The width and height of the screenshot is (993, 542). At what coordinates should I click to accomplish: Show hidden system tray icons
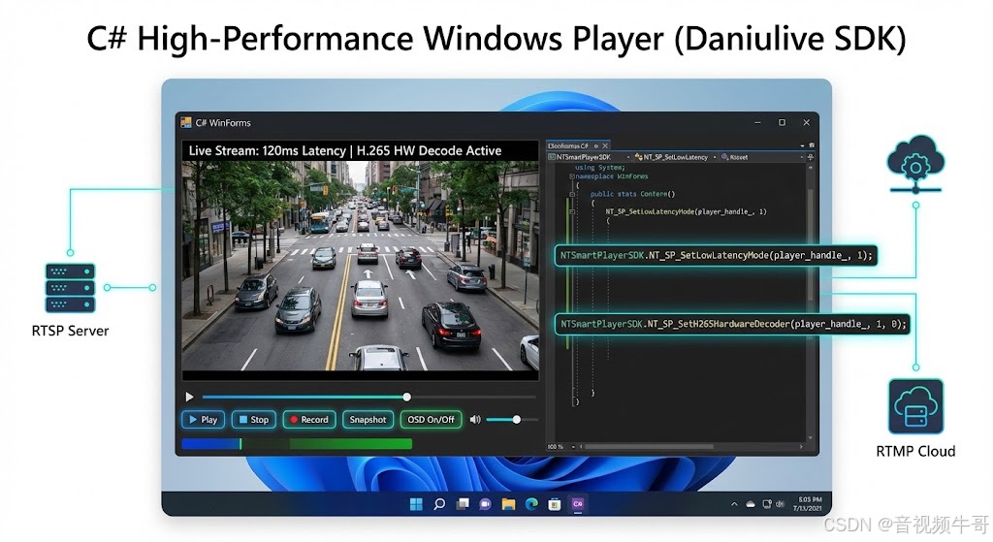pos(734,504)
